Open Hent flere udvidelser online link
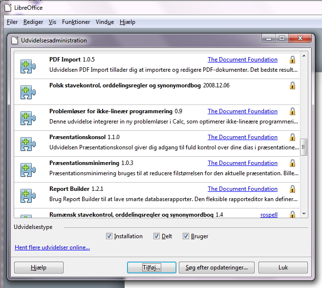Image resolution: width=322 pixels, height=288 pixels. (x=52, y=247)
